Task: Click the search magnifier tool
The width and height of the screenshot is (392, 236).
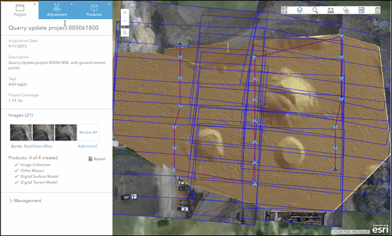Action: (x=316, y=10)
